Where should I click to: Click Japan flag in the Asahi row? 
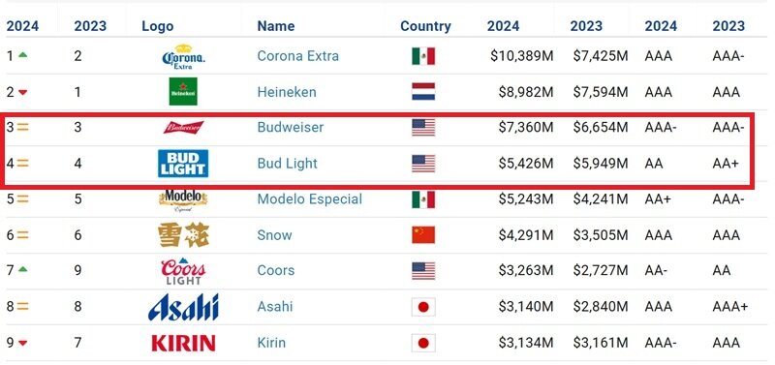point(423,307)
